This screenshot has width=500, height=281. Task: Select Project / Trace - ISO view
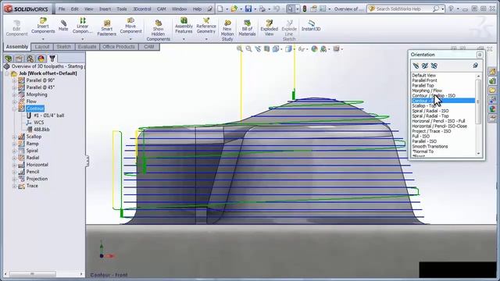click(431, 131)
